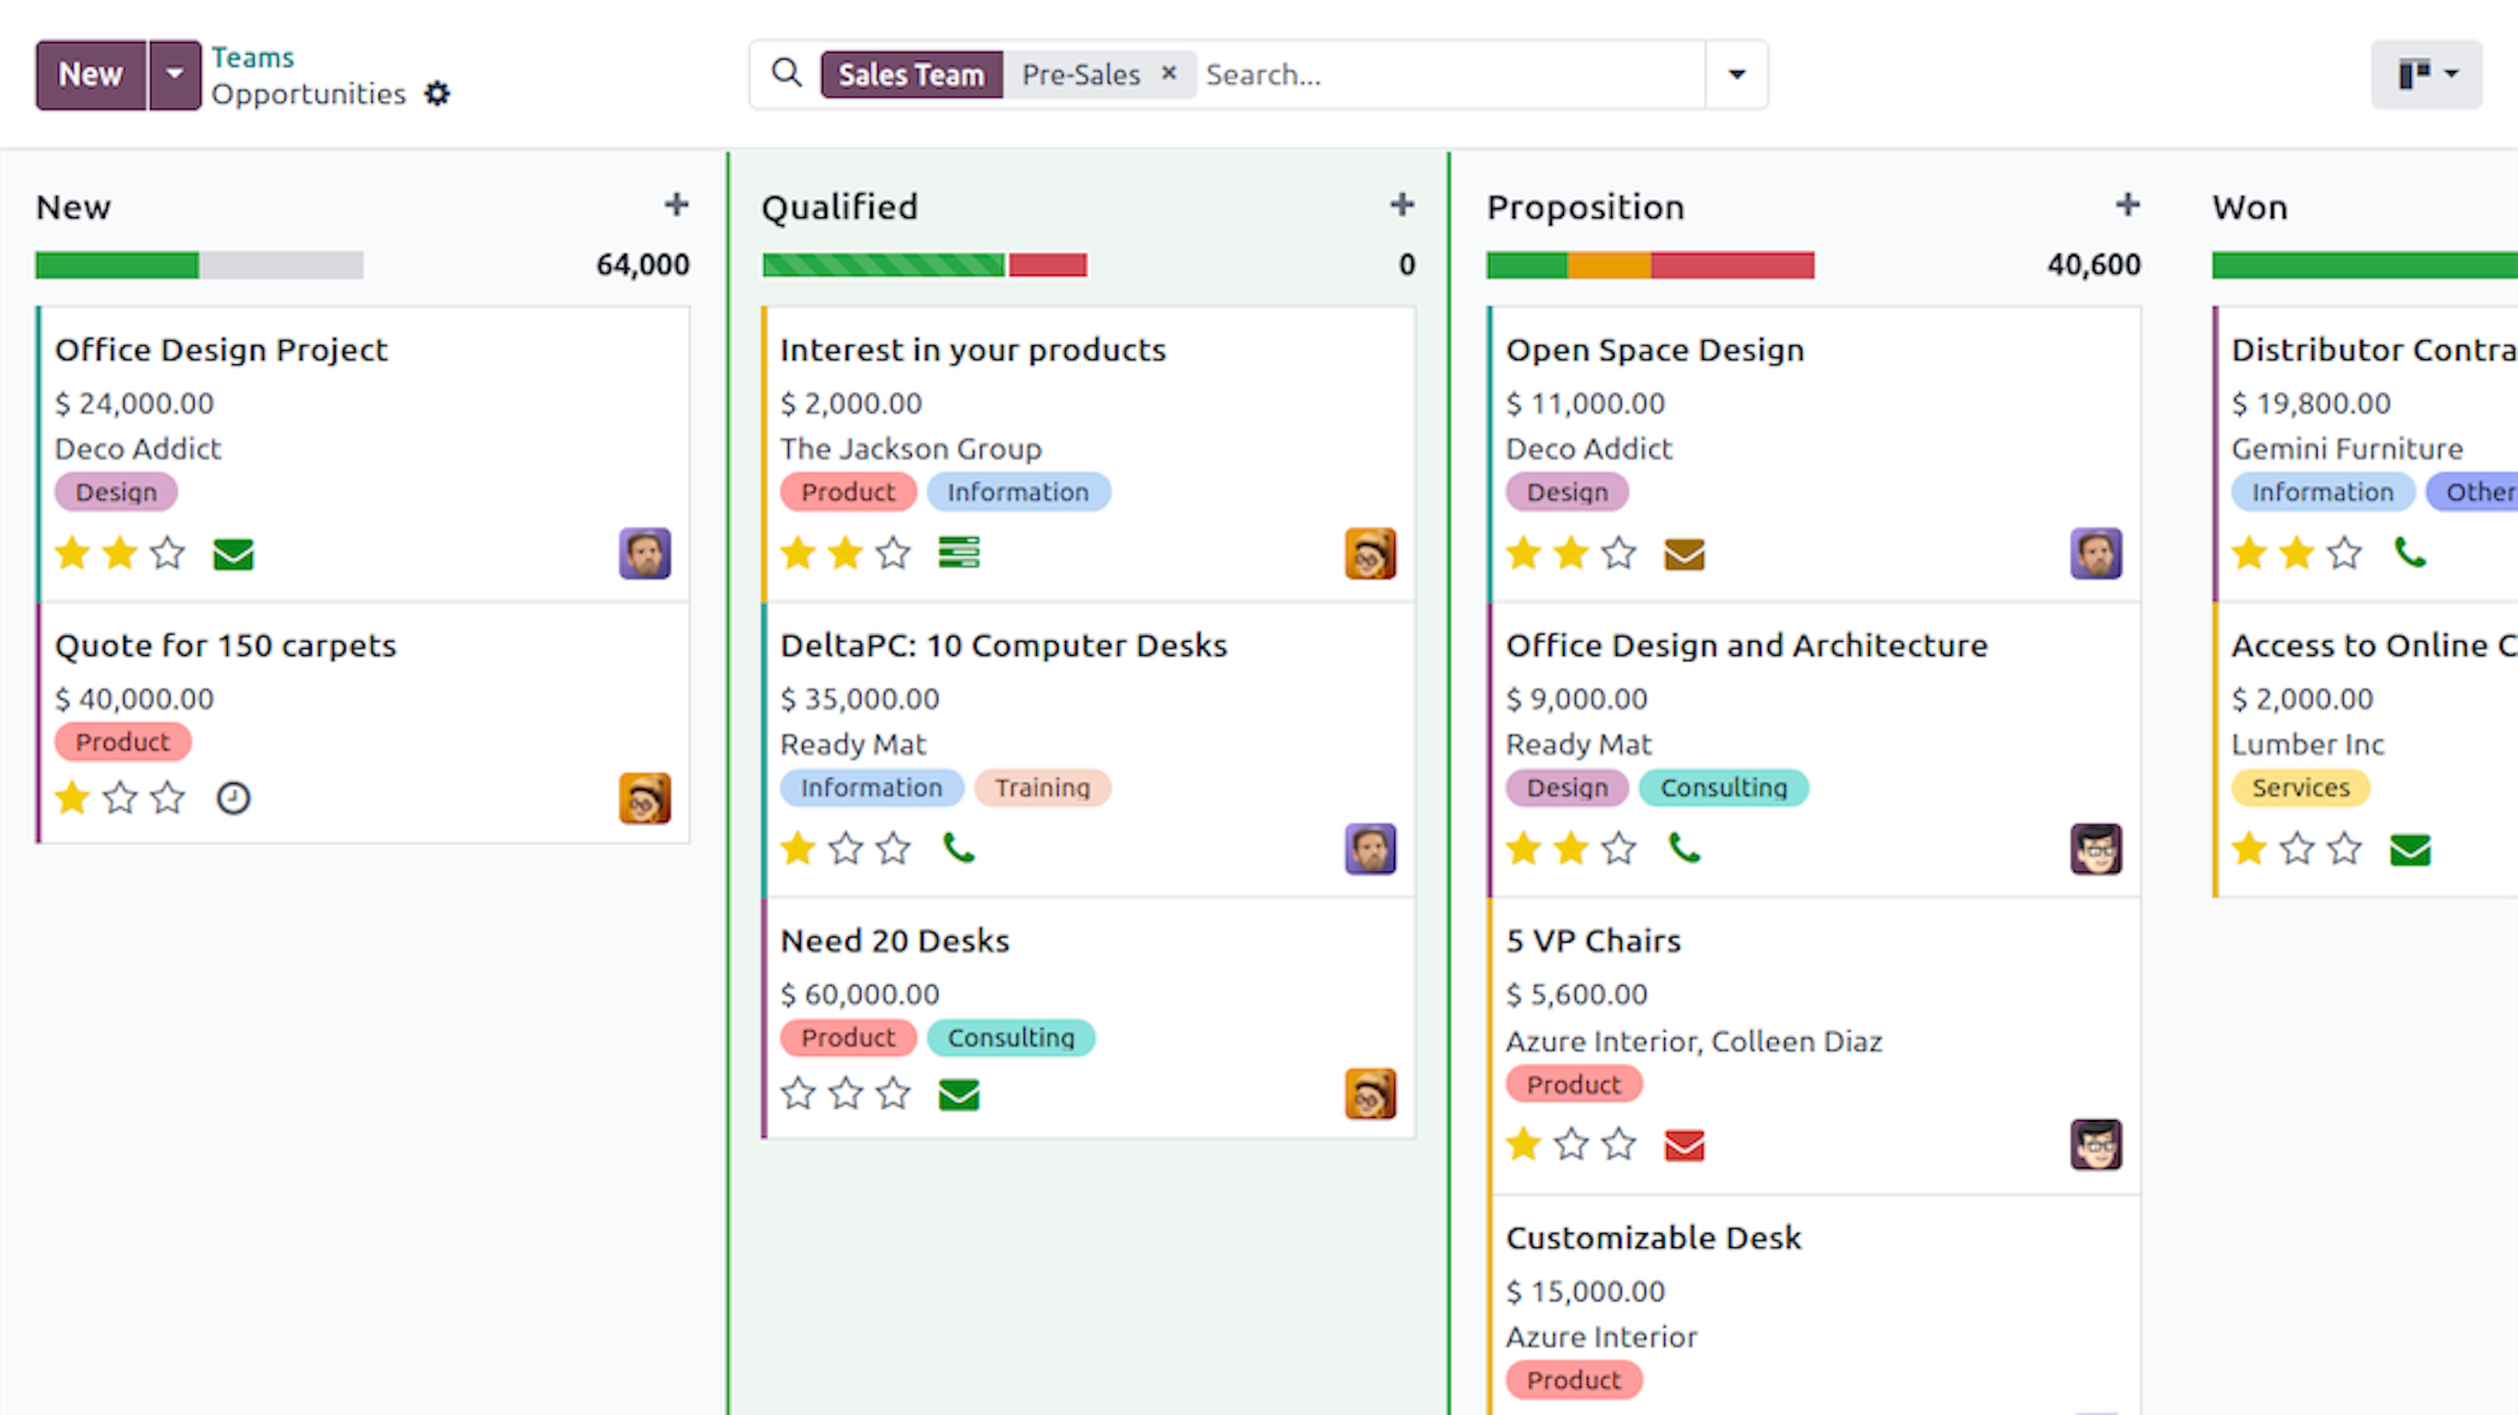
Task: Click phone activity icon on DeltaPC card
Action: pos(959,847)
